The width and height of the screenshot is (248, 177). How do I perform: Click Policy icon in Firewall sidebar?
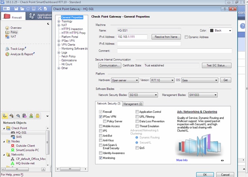point(7,32)
